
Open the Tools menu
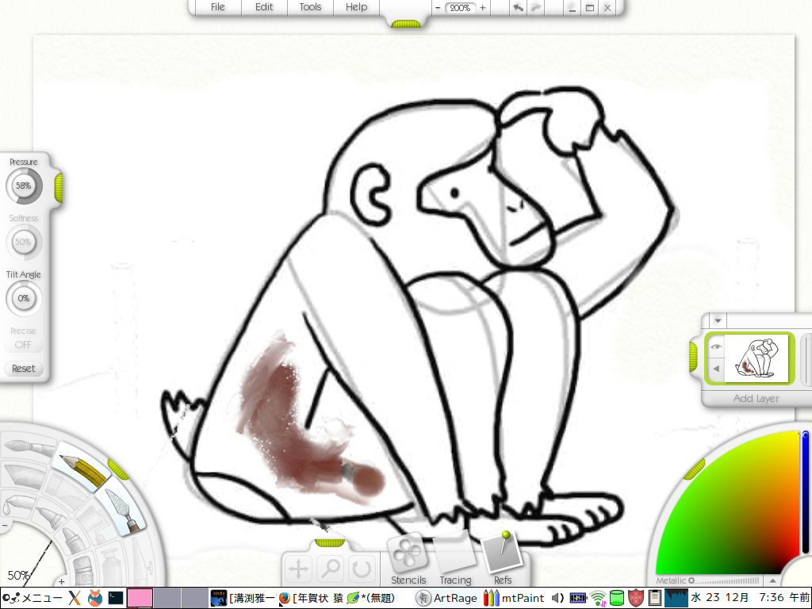pos(310,7)
